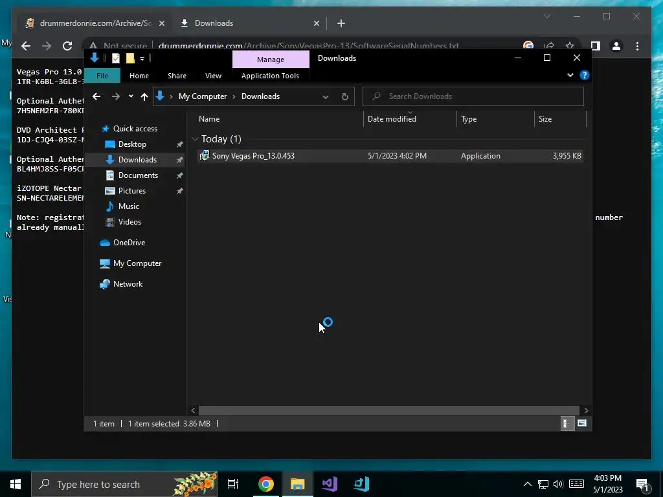Select Desktop in Quick access
Image resolution: width=663 pixels, height=497 pixels.
point(132,144)
